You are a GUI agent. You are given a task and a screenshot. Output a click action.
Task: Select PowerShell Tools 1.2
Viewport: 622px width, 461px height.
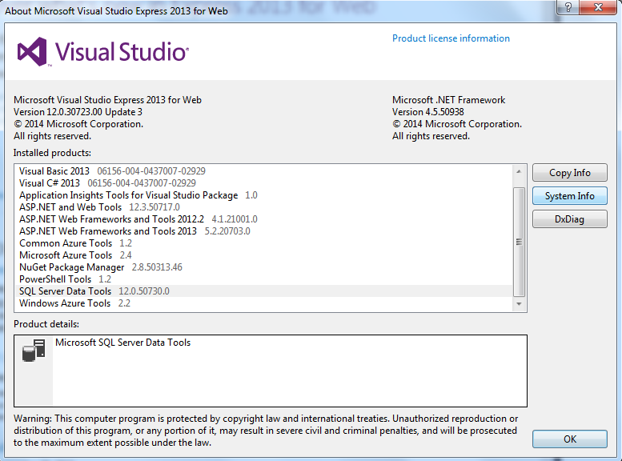click(x=264, y=279)
